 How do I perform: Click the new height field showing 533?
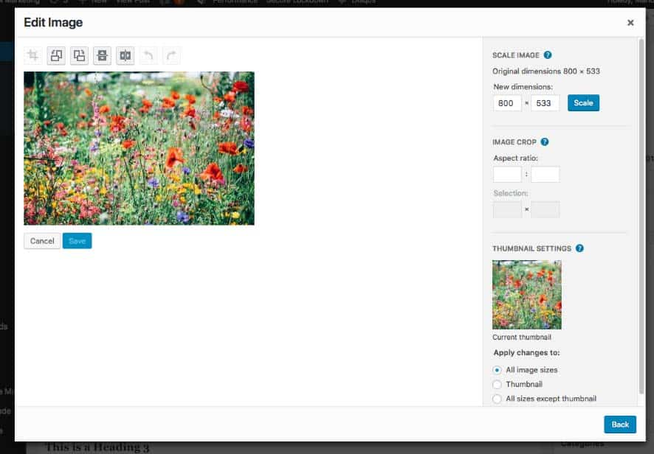pos(545,103)
